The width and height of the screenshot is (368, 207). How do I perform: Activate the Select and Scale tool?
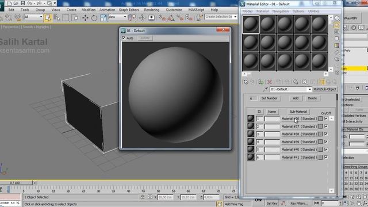(103, 18)
